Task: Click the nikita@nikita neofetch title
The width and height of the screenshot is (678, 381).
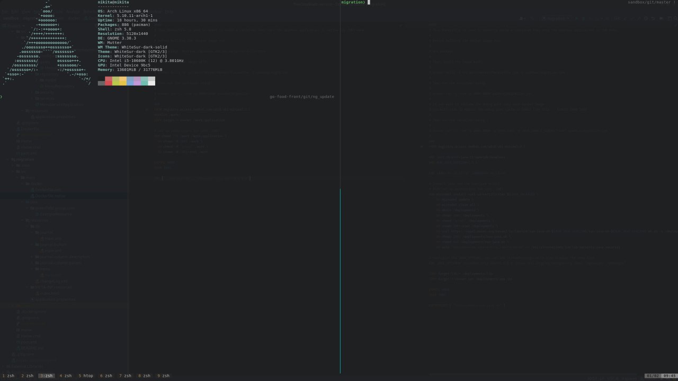Action: (113, 2)
